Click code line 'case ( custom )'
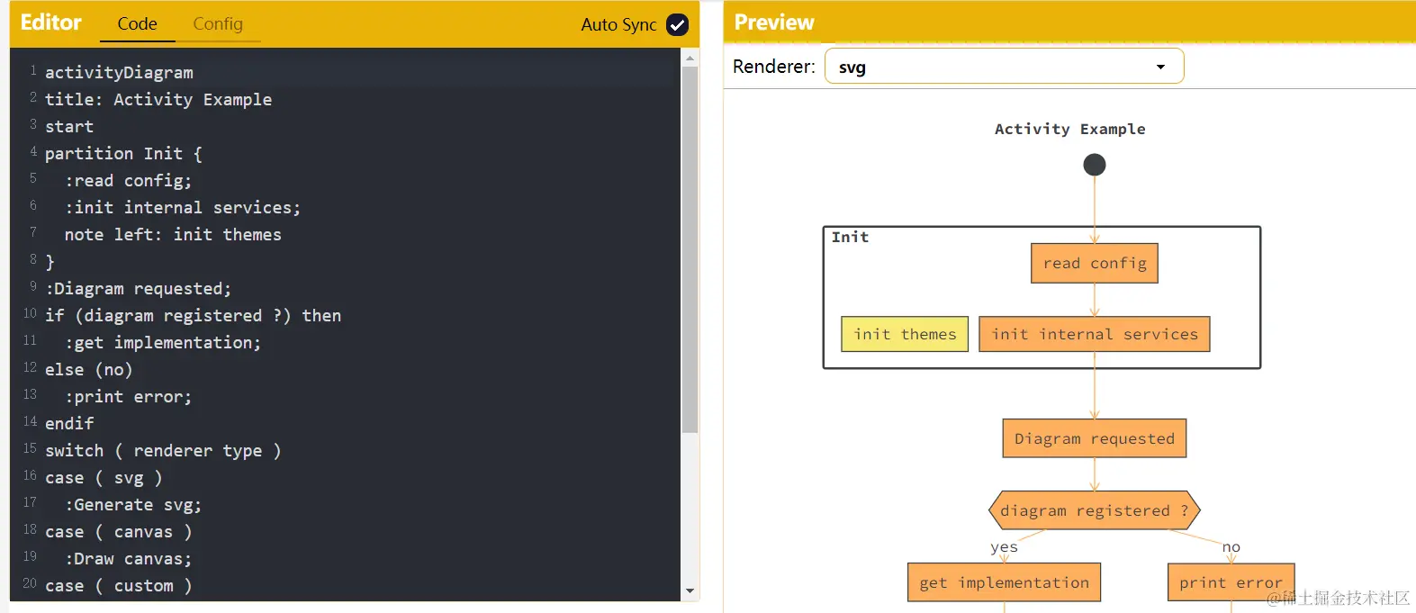The image size is (1416, 613). [119, 585]
